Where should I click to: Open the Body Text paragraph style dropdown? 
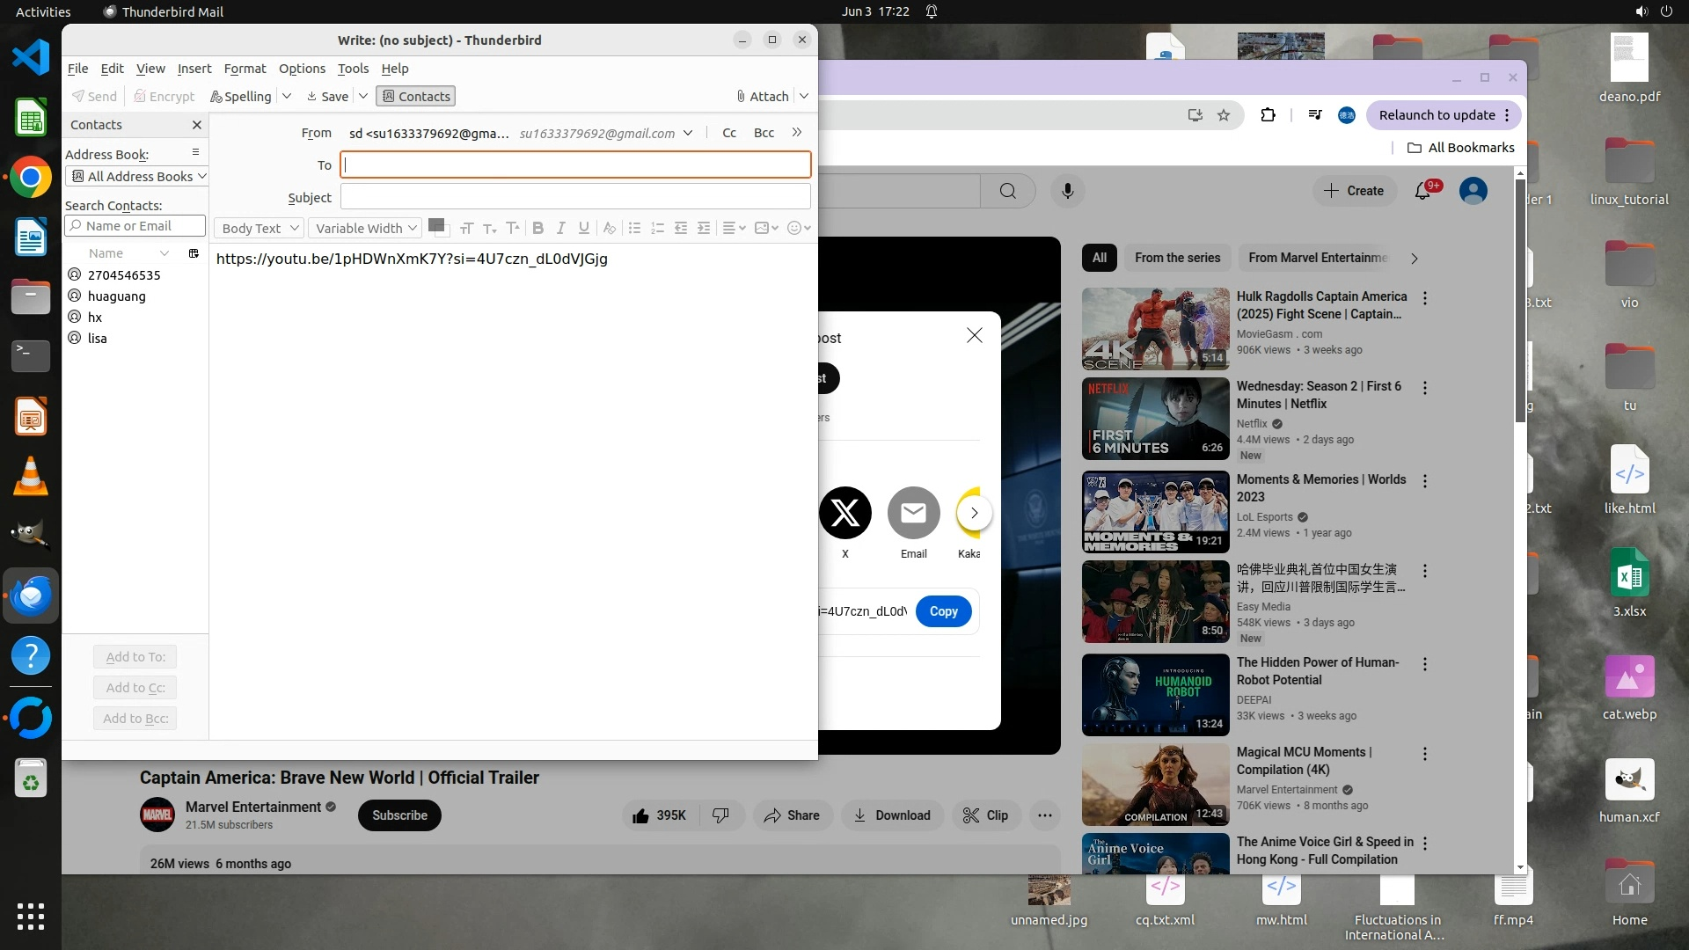click(x=259, y=228)
